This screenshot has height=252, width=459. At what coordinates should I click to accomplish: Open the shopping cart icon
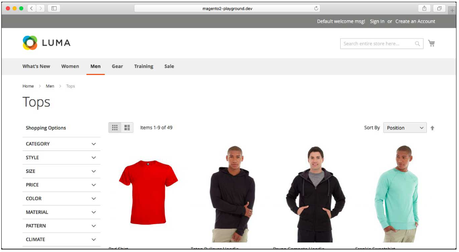click(431, 43)
